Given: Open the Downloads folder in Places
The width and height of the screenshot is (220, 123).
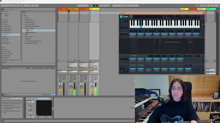Looking at the screenshot, I should point(7,56).
